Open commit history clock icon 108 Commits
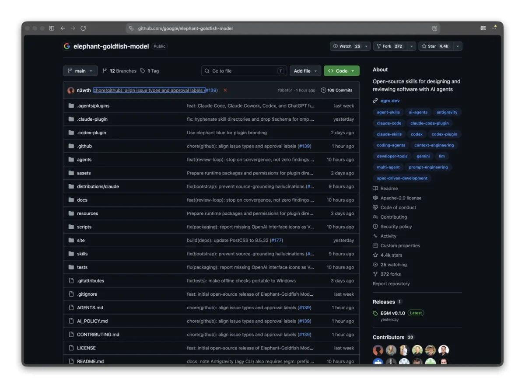This screenshot has width=525, height=388. 336,90
